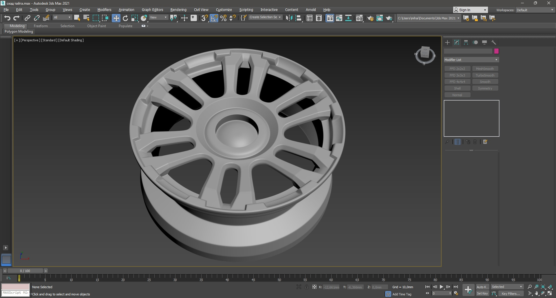556x298 pixels.
Task: Open the Mirror tool
Action: [x=289, y=18]
